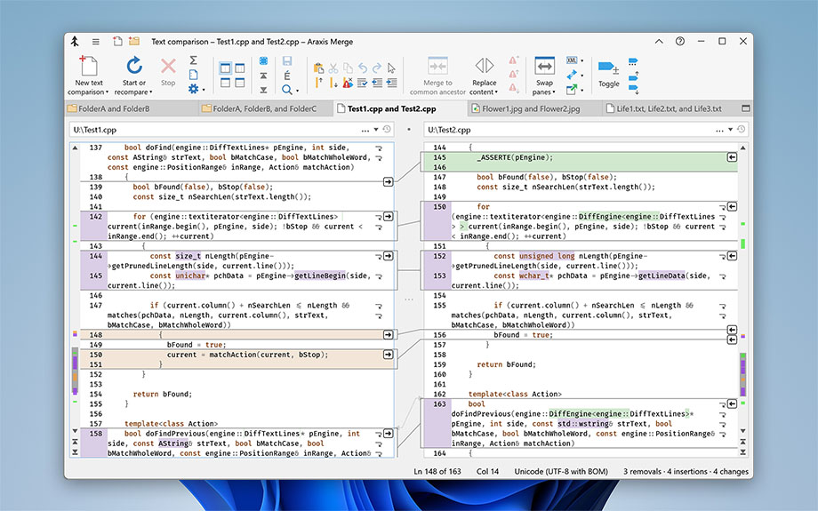Select two-way vertical pane layout
This screenshot has height=511, width=818.
click(225, 68)
